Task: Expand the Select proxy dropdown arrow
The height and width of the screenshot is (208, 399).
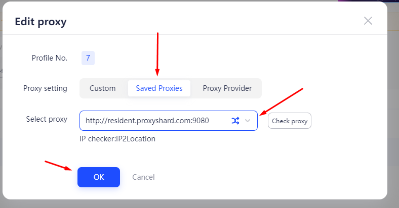Action: click(248, 121)
